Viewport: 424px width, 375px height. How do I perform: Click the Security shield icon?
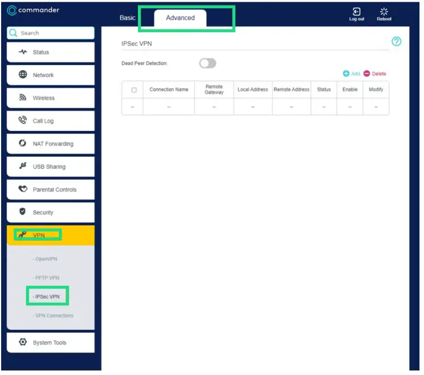click(x=23, y=212)
